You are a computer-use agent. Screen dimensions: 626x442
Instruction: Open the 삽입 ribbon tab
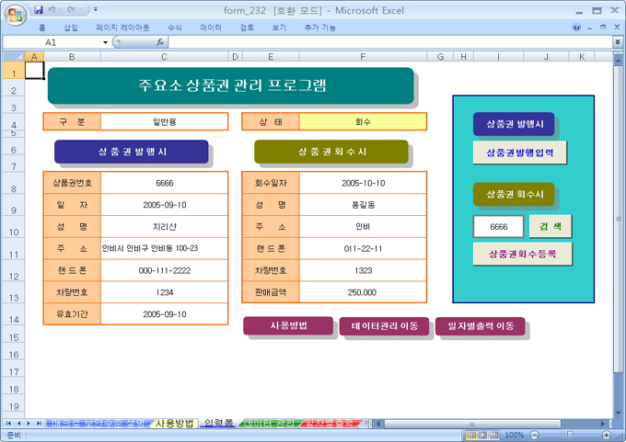point(70,28)
